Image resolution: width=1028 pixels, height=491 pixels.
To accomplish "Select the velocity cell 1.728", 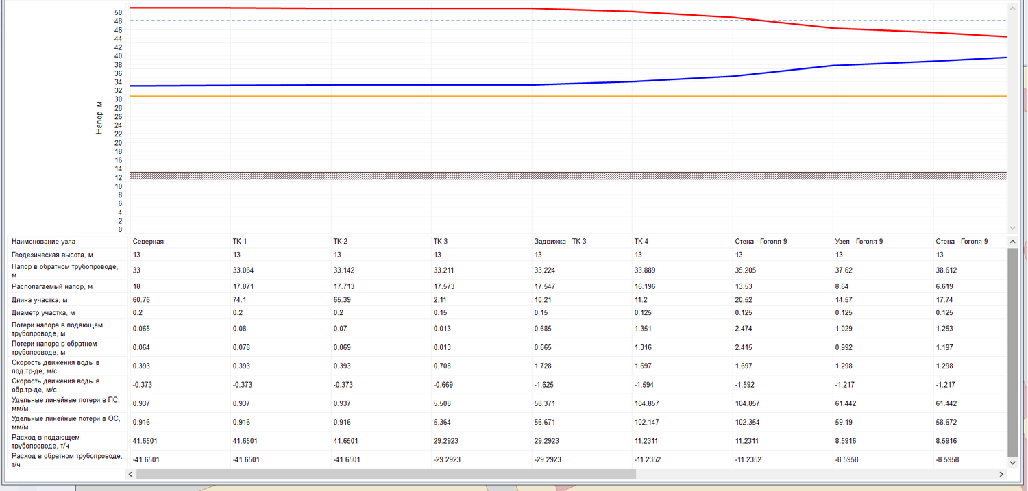I will [x=543, y=366].
